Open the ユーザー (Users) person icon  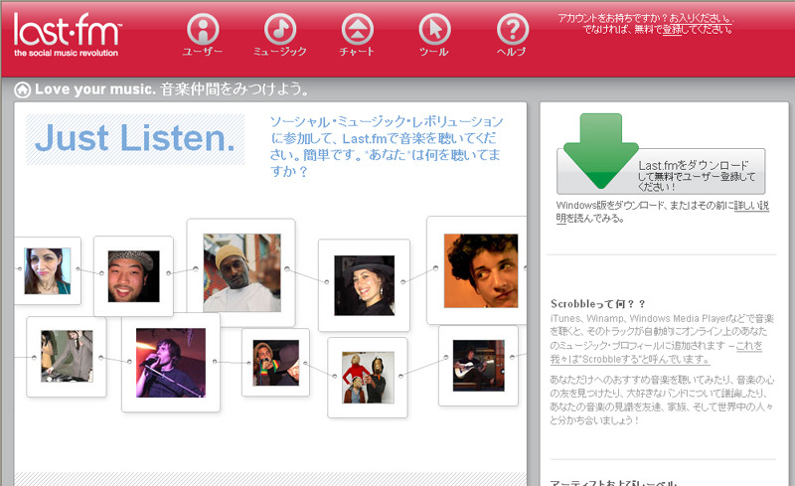coord(203,29)
